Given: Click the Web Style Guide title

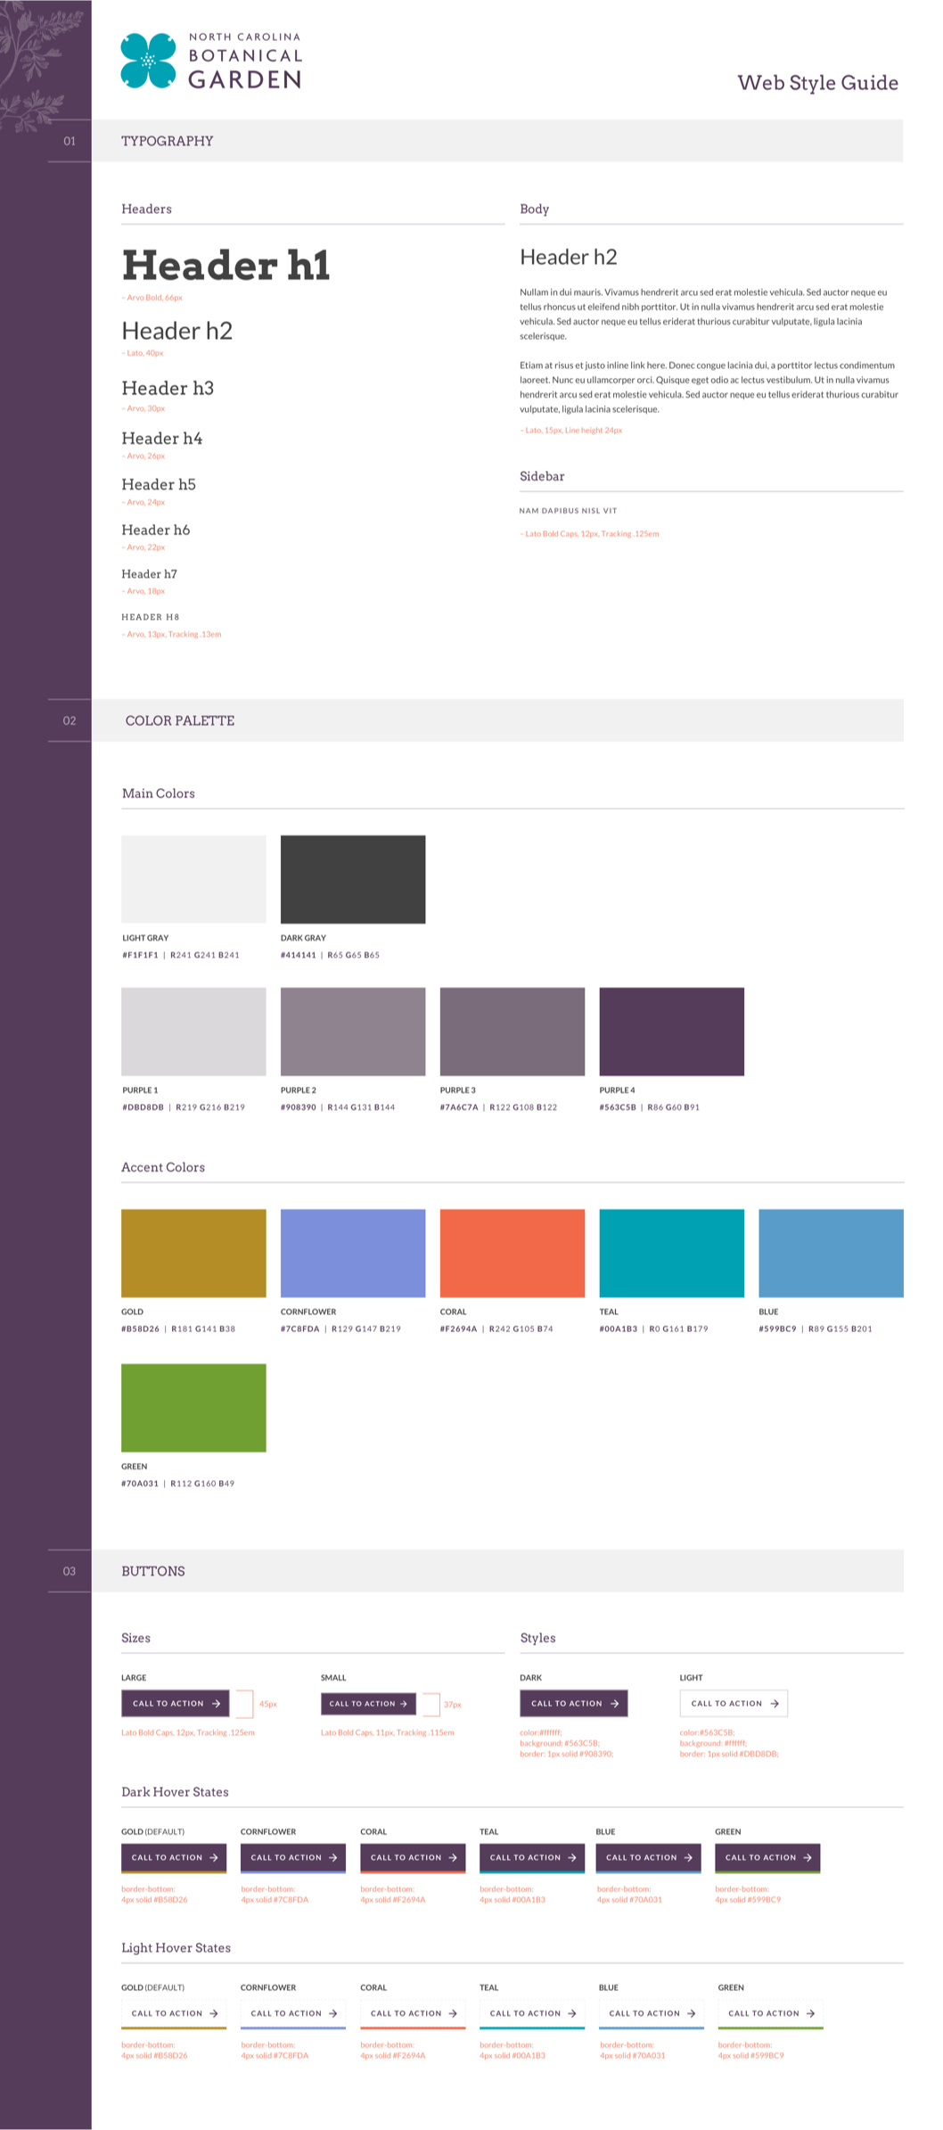Looking at the screenshot, I should [x=817, y=83].
